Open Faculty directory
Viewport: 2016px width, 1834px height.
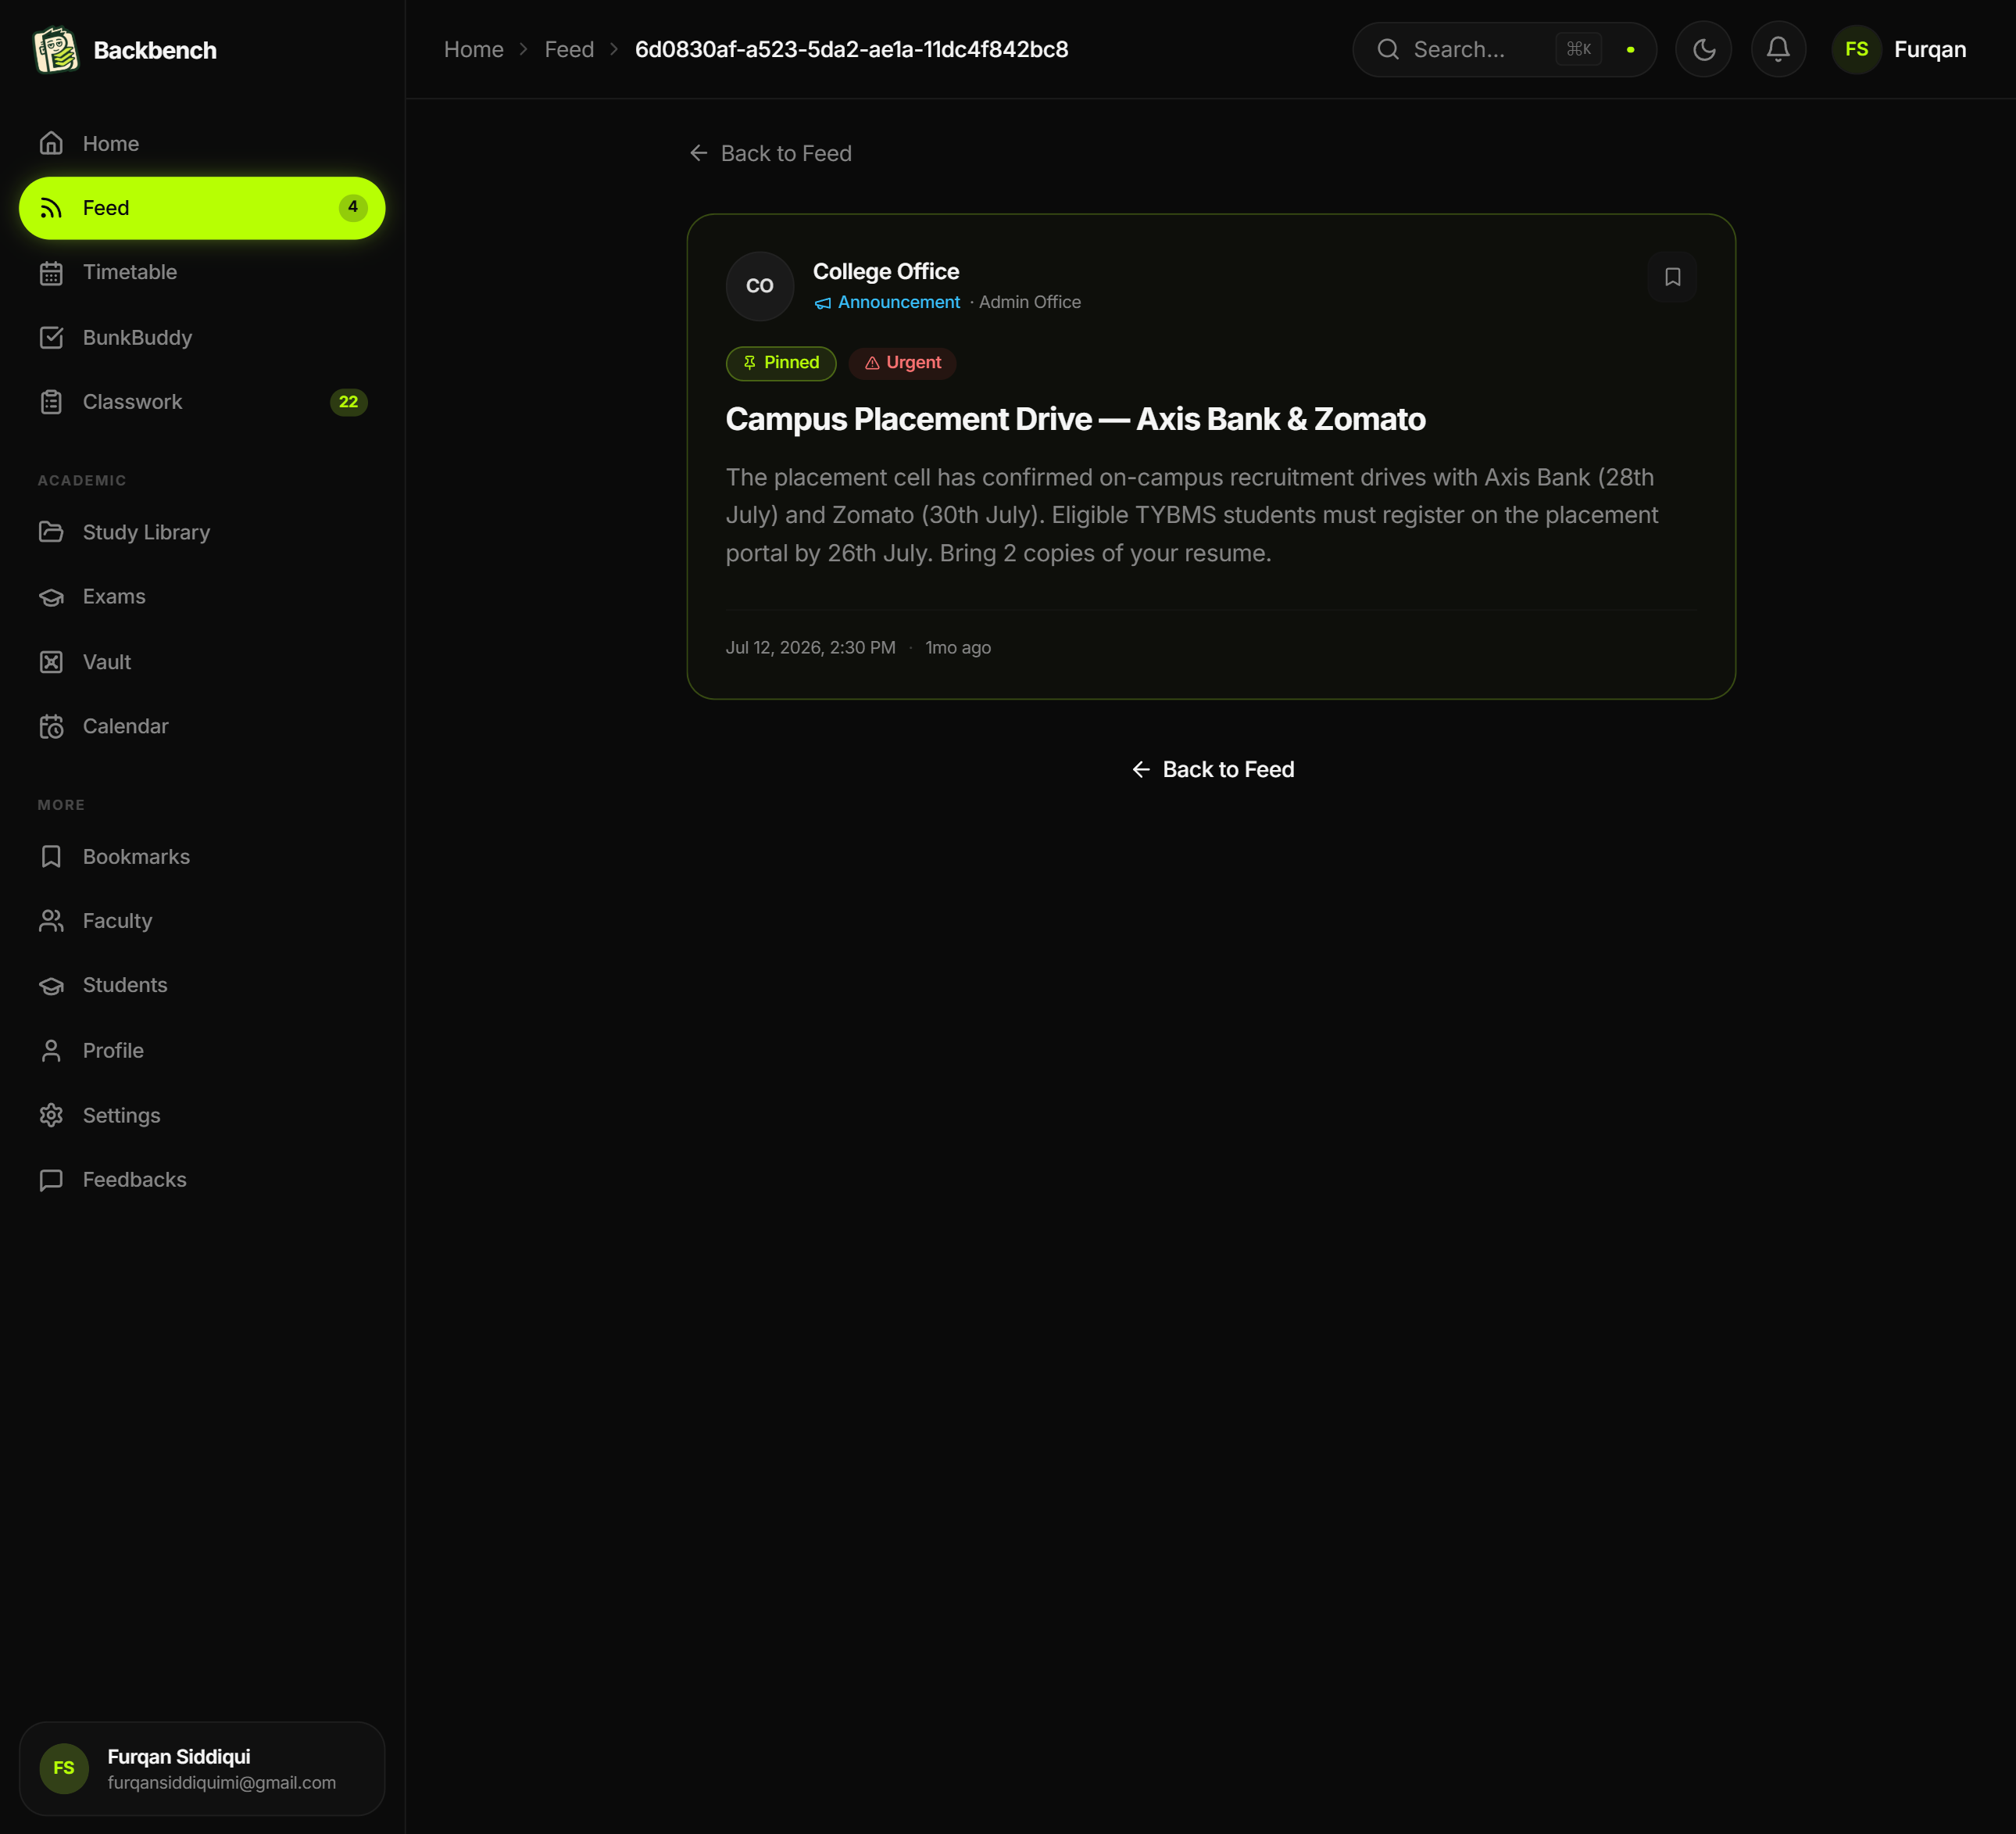[x=202, y=920]
